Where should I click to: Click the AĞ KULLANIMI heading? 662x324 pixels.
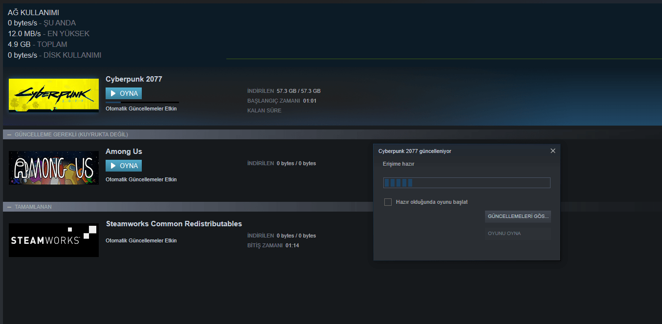tap(33, 13)
